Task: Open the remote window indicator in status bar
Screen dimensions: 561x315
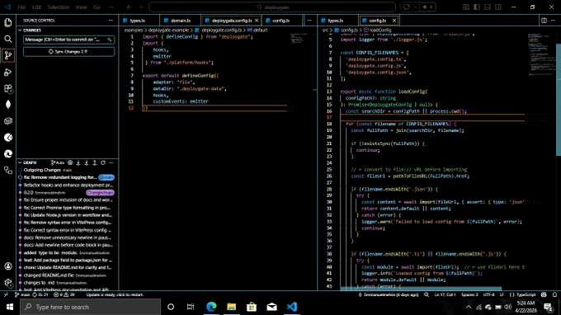Action: (6, 294)
